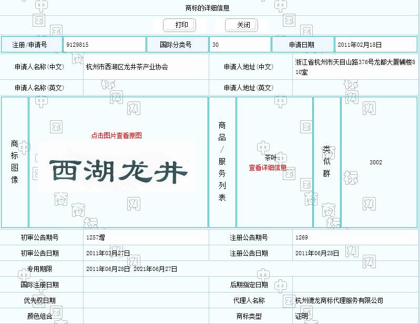
Task: Click the 商标图像 vertical label
Action: [15, 162]
